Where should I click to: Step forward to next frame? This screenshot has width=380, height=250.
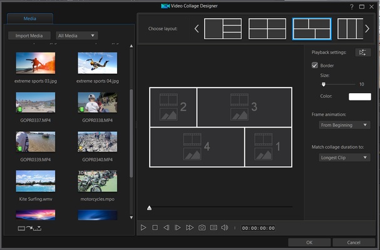pyautogui.click(x=178, y=228)
